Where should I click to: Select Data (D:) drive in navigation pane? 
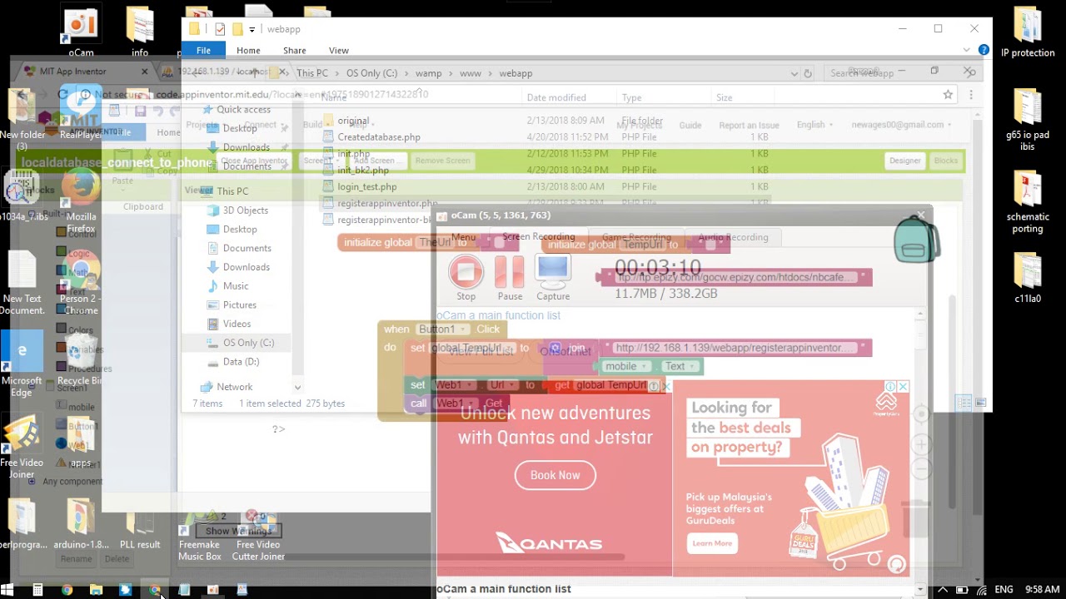click(x=241, y=361)
